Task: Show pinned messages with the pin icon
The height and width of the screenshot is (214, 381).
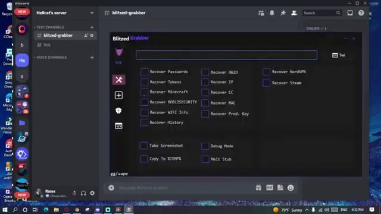Action: tap(283, 13)
